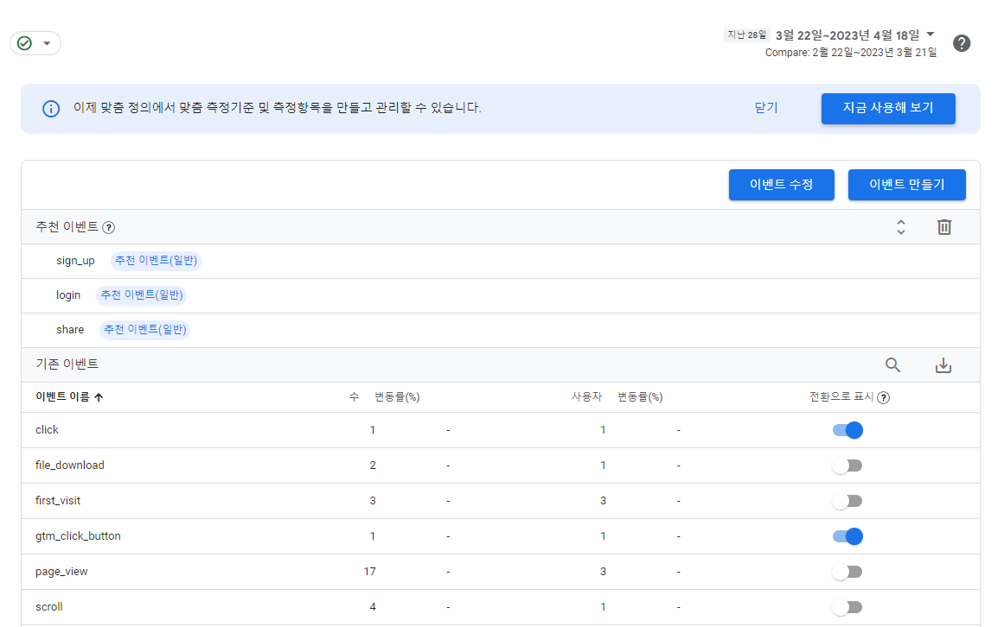Click the file_download event name
The height and width of the screenshot is (627, 1004).
70,465
